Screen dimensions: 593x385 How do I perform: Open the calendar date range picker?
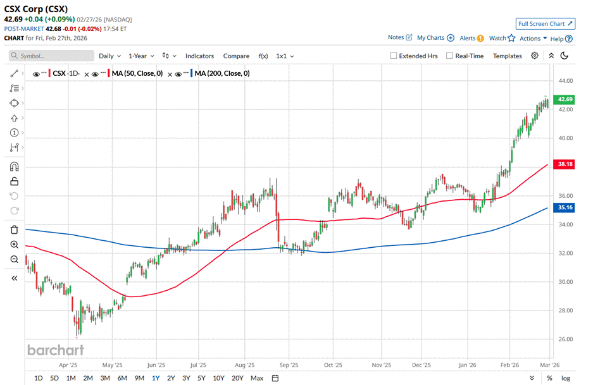(275, 378)
